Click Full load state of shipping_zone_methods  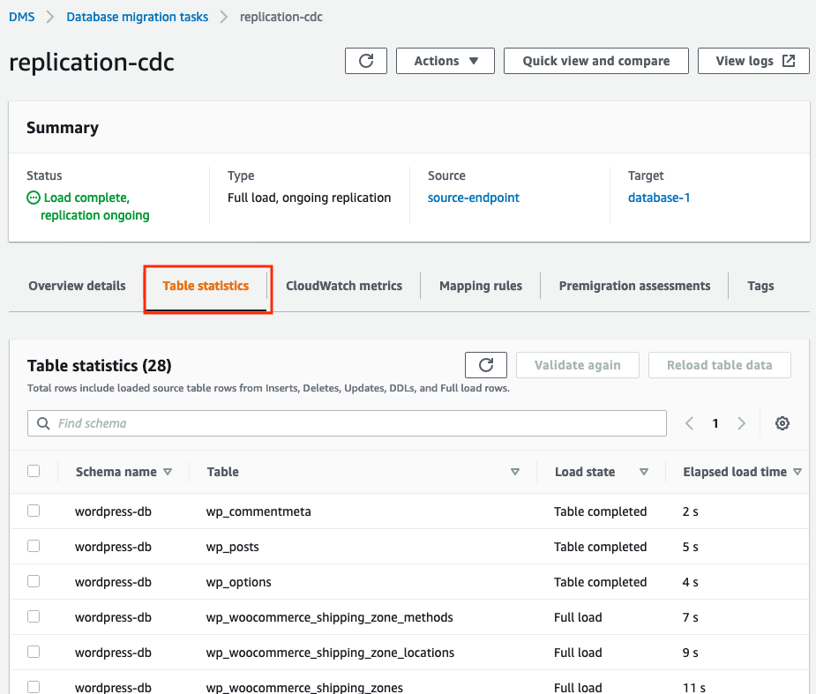(578, 617)
